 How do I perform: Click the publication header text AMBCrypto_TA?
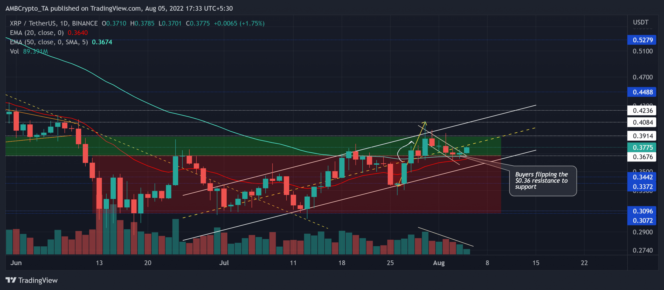click(27, 9)
